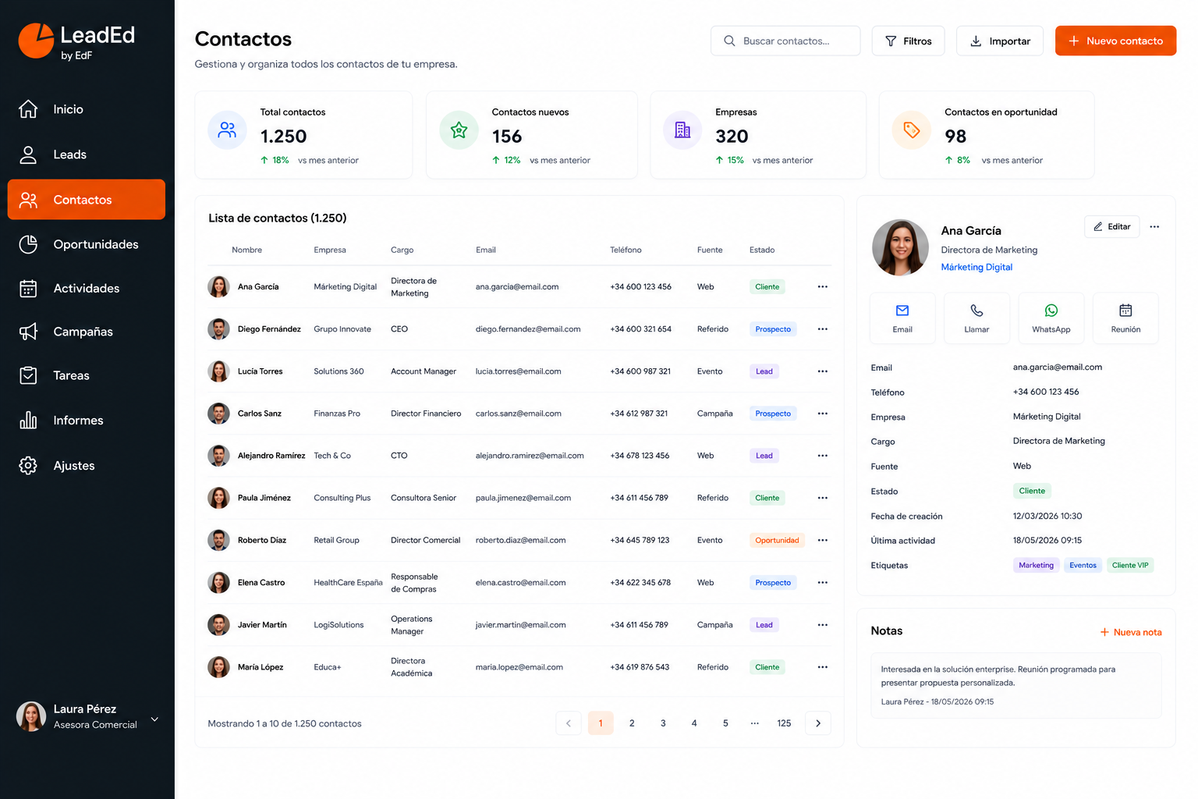Add a note with Nueva nota
Viewport: 1198px width, 799px height.
coord(1131,632)
